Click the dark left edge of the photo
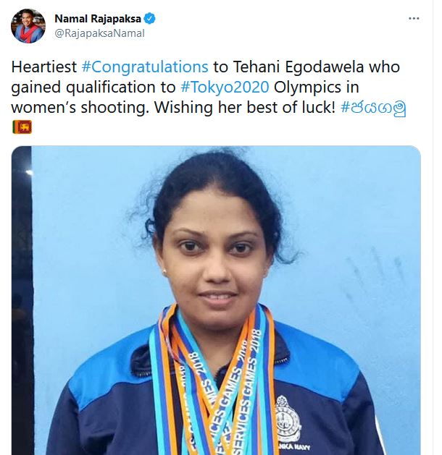Image resolution: width=442 pixels, height=455 pixels. 21,300
